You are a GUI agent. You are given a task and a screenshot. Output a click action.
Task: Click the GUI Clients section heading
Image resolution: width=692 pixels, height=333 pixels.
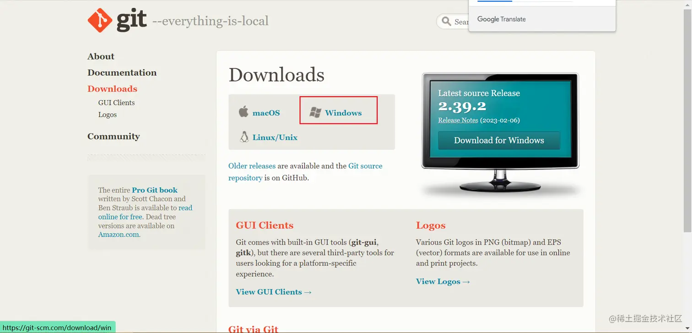tap(265, 225)
